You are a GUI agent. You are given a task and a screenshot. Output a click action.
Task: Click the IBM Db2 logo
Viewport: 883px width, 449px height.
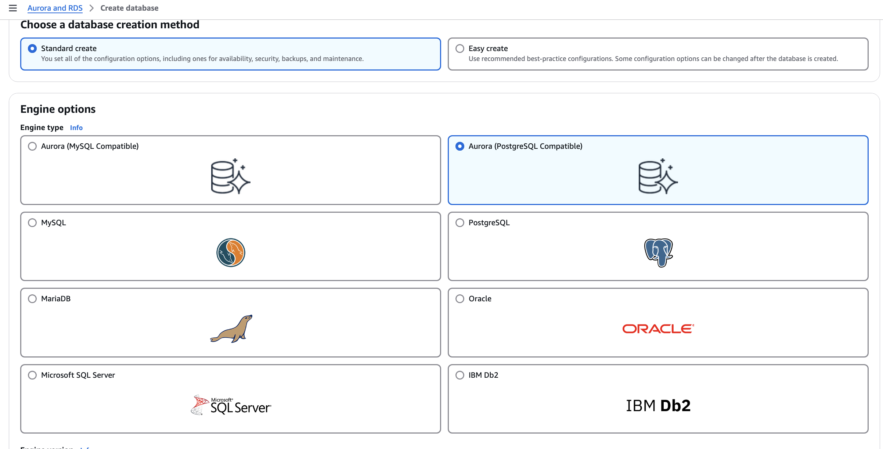[x=658, y=406]
